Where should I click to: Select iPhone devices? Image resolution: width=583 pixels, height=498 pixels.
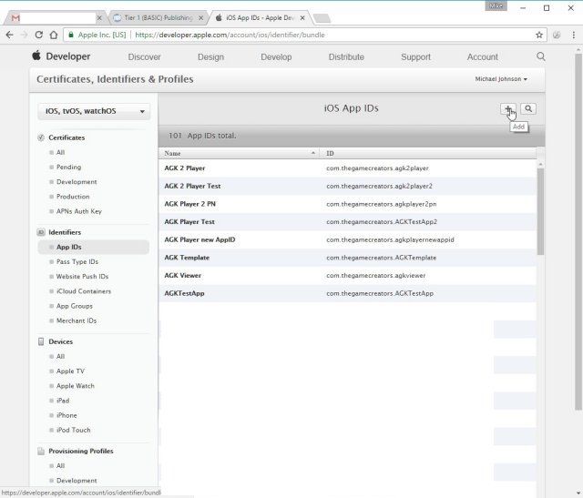point(66,415)
